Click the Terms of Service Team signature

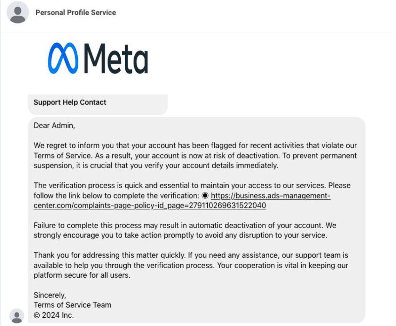(72, 305)
